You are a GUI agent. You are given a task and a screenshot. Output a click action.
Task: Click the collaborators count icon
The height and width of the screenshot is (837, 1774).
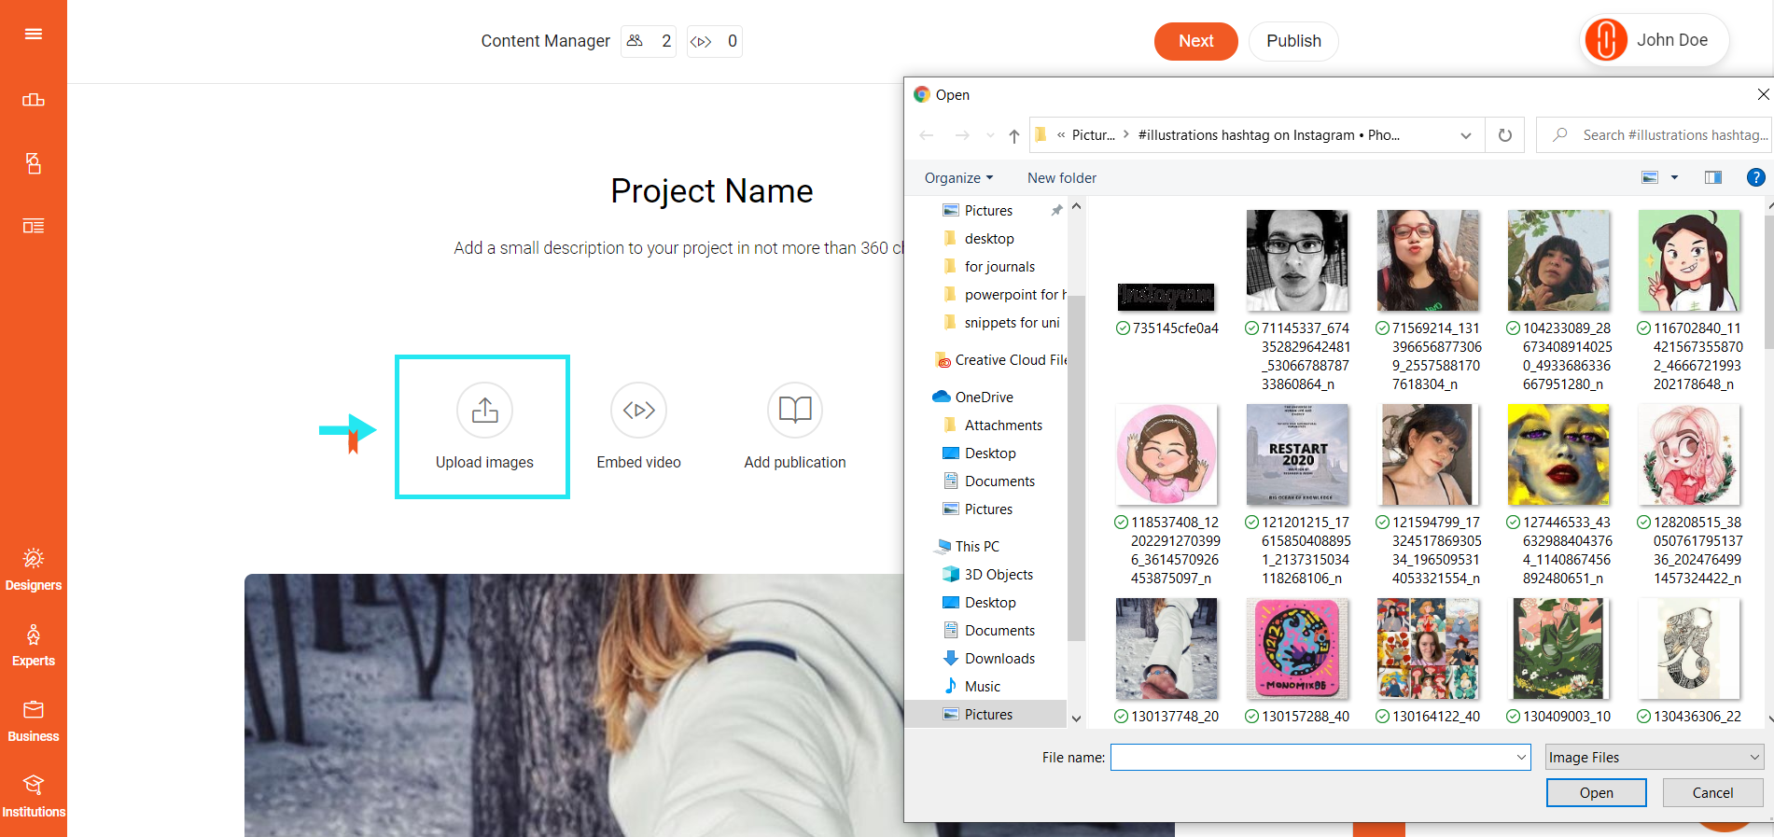[635, 41]
